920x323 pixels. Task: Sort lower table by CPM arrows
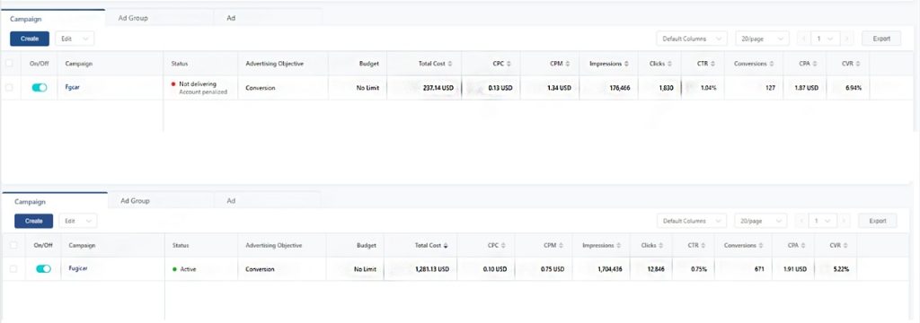coord(561,246)
